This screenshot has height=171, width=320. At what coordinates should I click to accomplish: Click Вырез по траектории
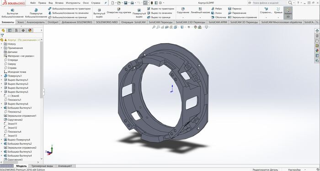click(160, 9)
